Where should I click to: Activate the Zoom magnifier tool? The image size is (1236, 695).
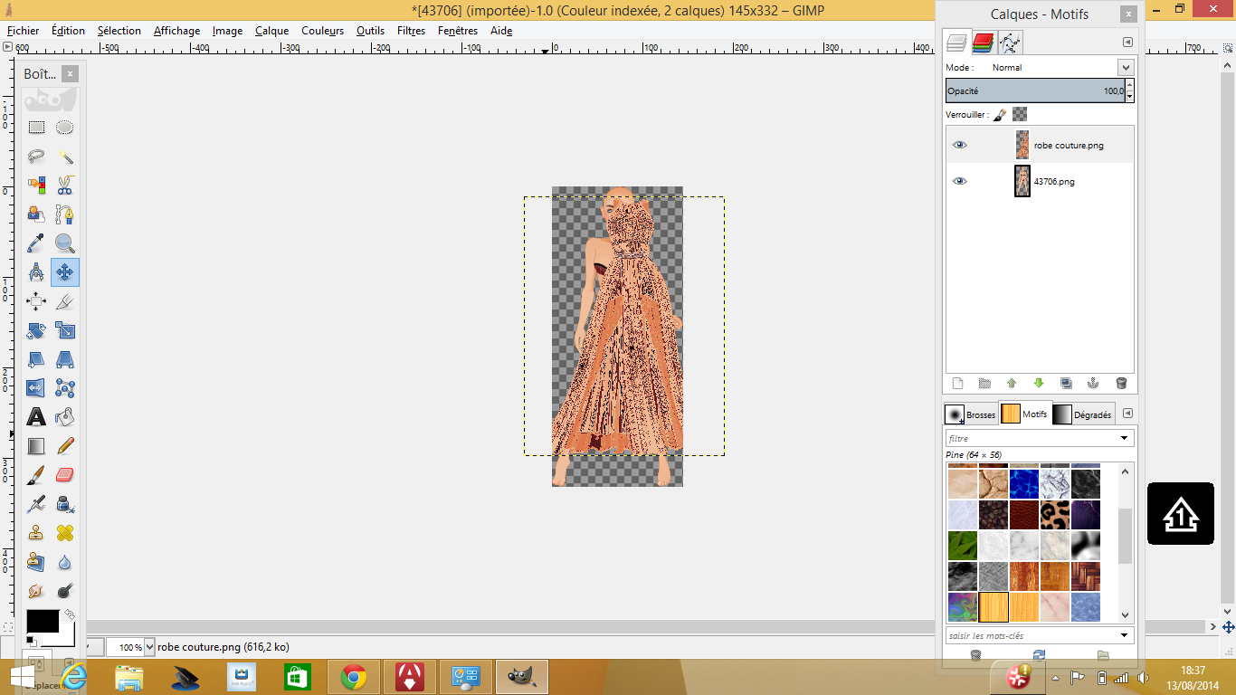click(64, 243)
